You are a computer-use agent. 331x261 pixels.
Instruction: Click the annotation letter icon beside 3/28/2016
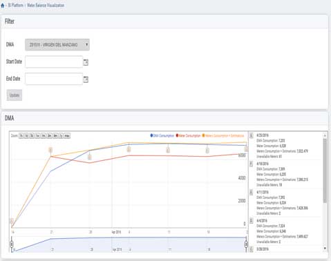click(x=252, y=249)
